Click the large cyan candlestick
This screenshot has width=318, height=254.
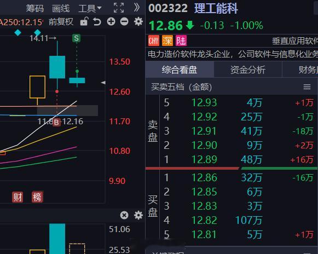57,67
